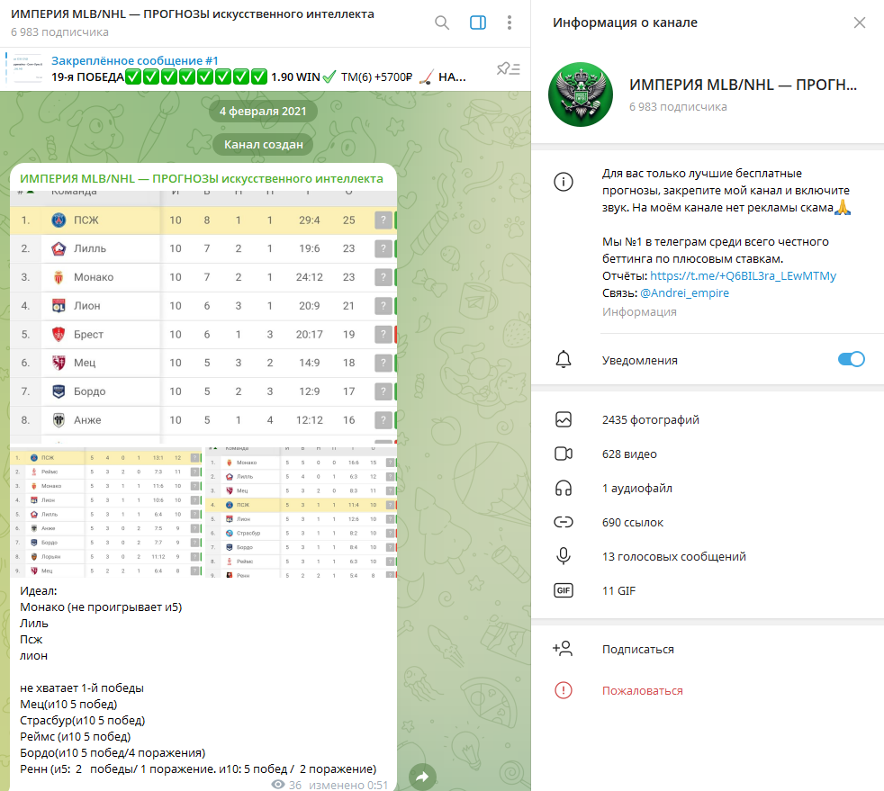Image resolution: width=884 pixels, height=791 pixels.
Task: Click the post's channel name title
Action: click(202, 178)
